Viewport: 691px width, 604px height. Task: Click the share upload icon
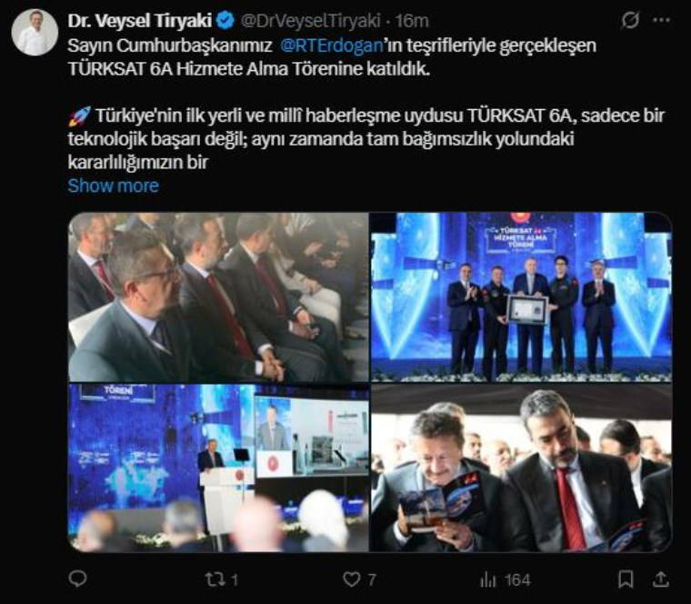[x=661, y=579]
